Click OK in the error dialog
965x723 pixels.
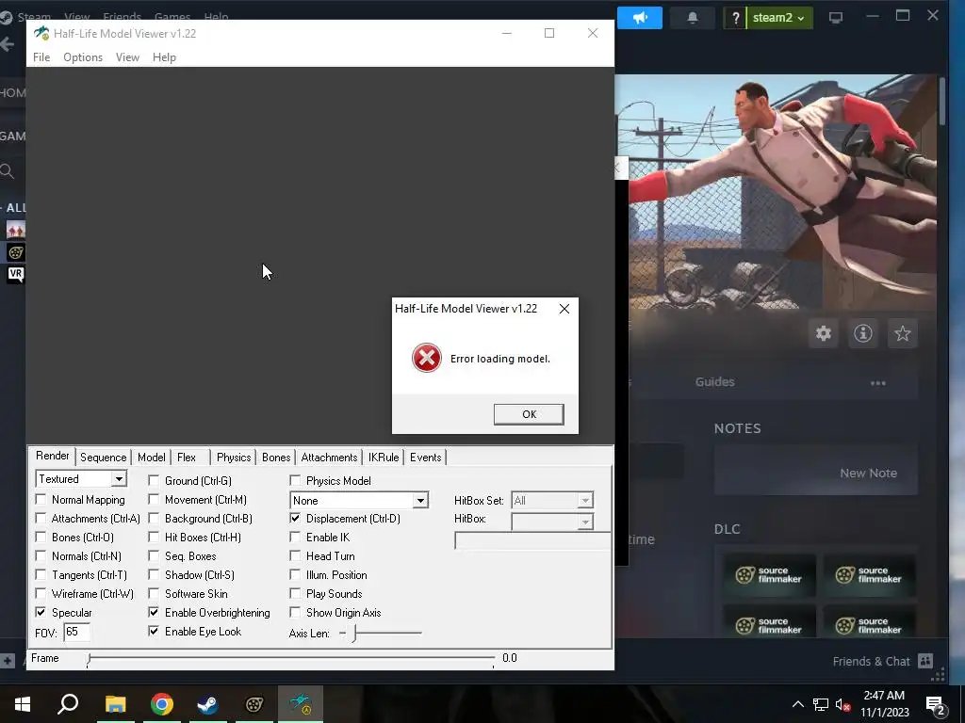point(529,414)
